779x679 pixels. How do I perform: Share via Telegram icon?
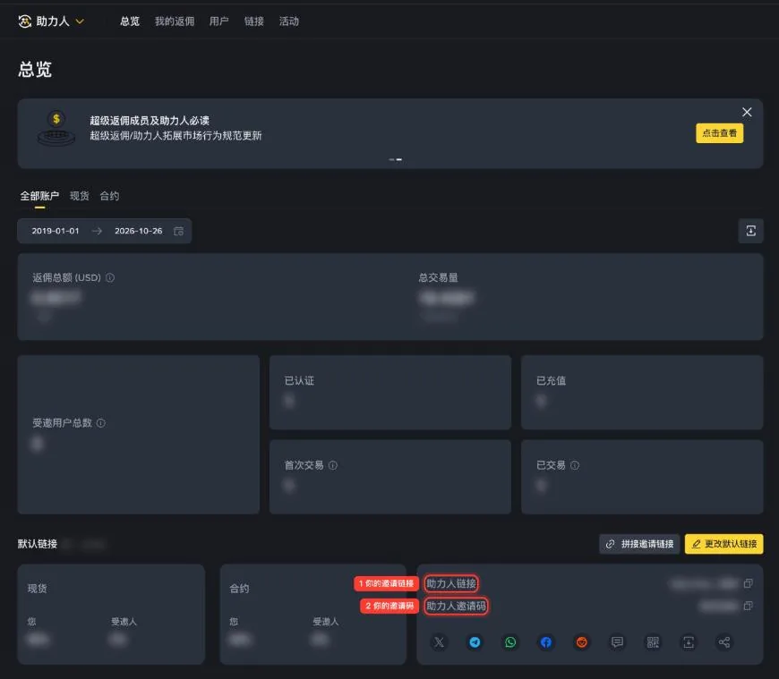coord(475,642)
